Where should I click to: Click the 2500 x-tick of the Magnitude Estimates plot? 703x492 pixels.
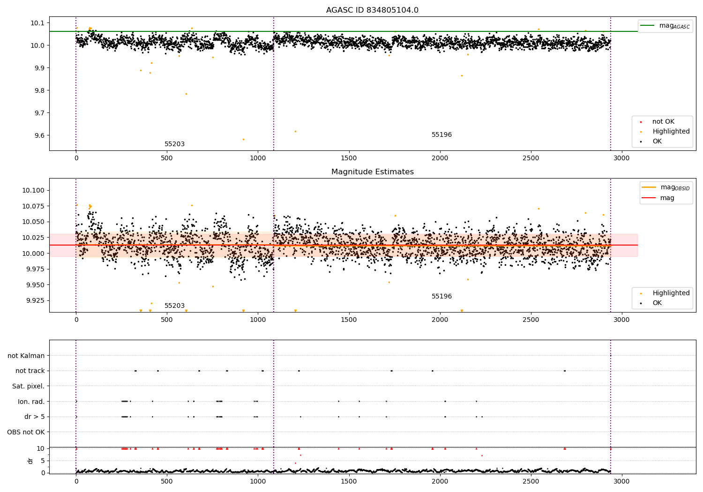[x=531, y=320]
